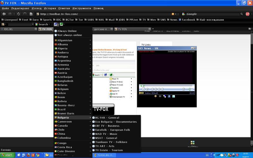The image size is (253, 158).
Task: Open the TV-FOX green TV icon
Action: (61, 24)
